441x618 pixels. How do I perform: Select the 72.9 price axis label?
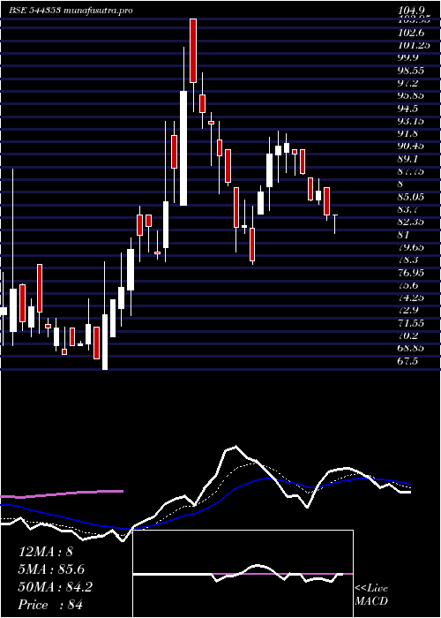tap(408, 311)
